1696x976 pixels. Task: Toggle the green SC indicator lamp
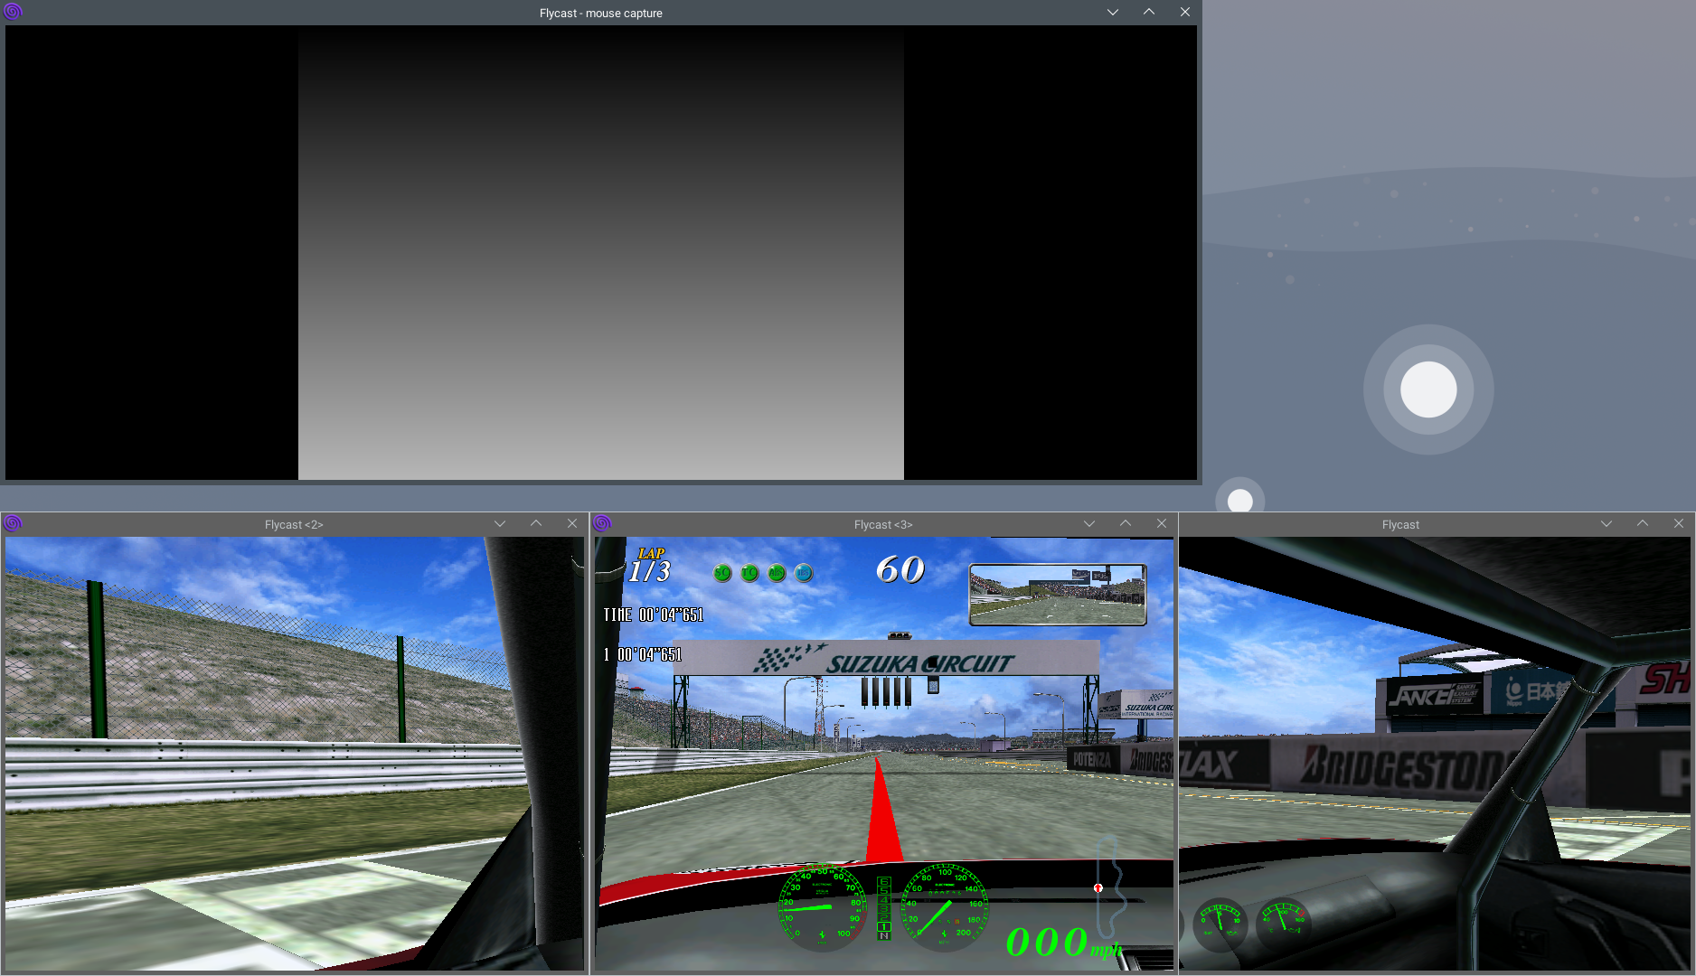(722, 572)
